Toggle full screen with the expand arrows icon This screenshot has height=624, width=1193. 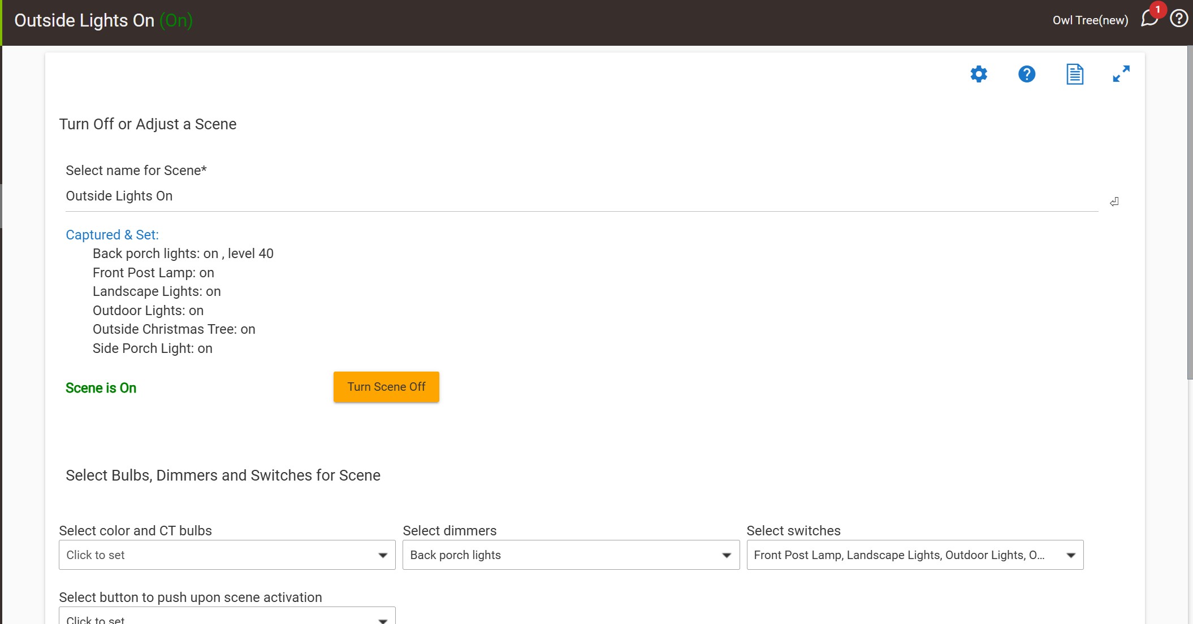tap(1121, 74)
